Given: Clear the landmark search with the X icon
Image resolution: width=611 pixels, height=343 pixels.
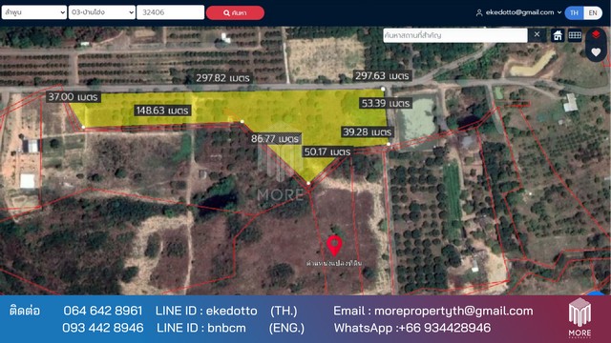Looking at the screenshot, I should pyautogui.click(x=537, y=34).
